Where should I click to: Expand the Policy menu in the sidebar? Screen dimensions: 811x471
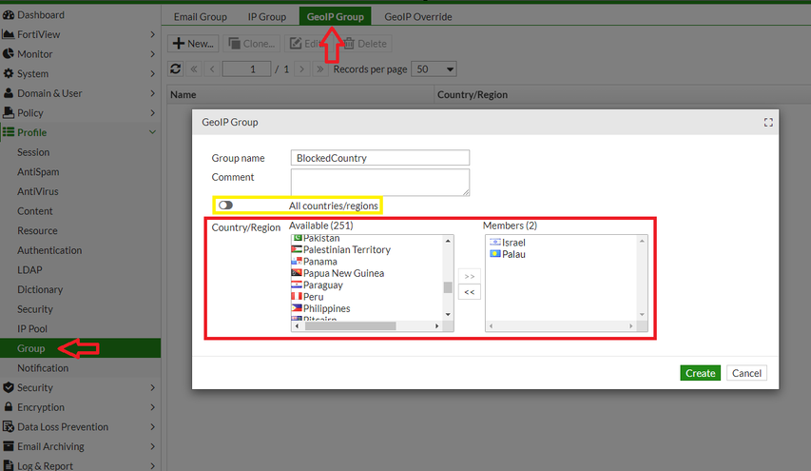point(80,113)
